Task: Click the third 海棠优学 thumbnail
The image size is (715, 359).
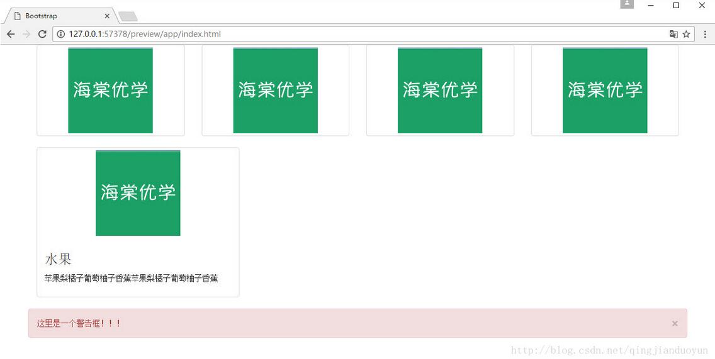Action: (440, 91)
